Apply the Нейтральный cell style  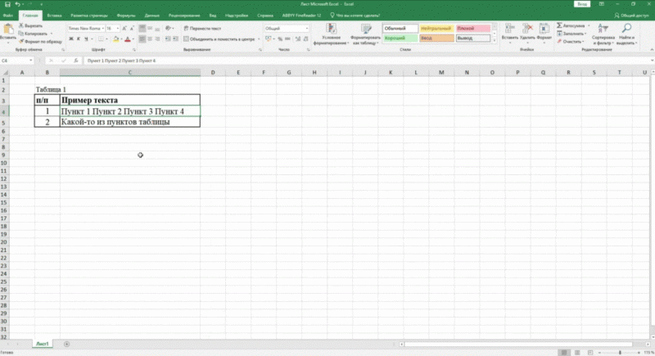[436, 29]
